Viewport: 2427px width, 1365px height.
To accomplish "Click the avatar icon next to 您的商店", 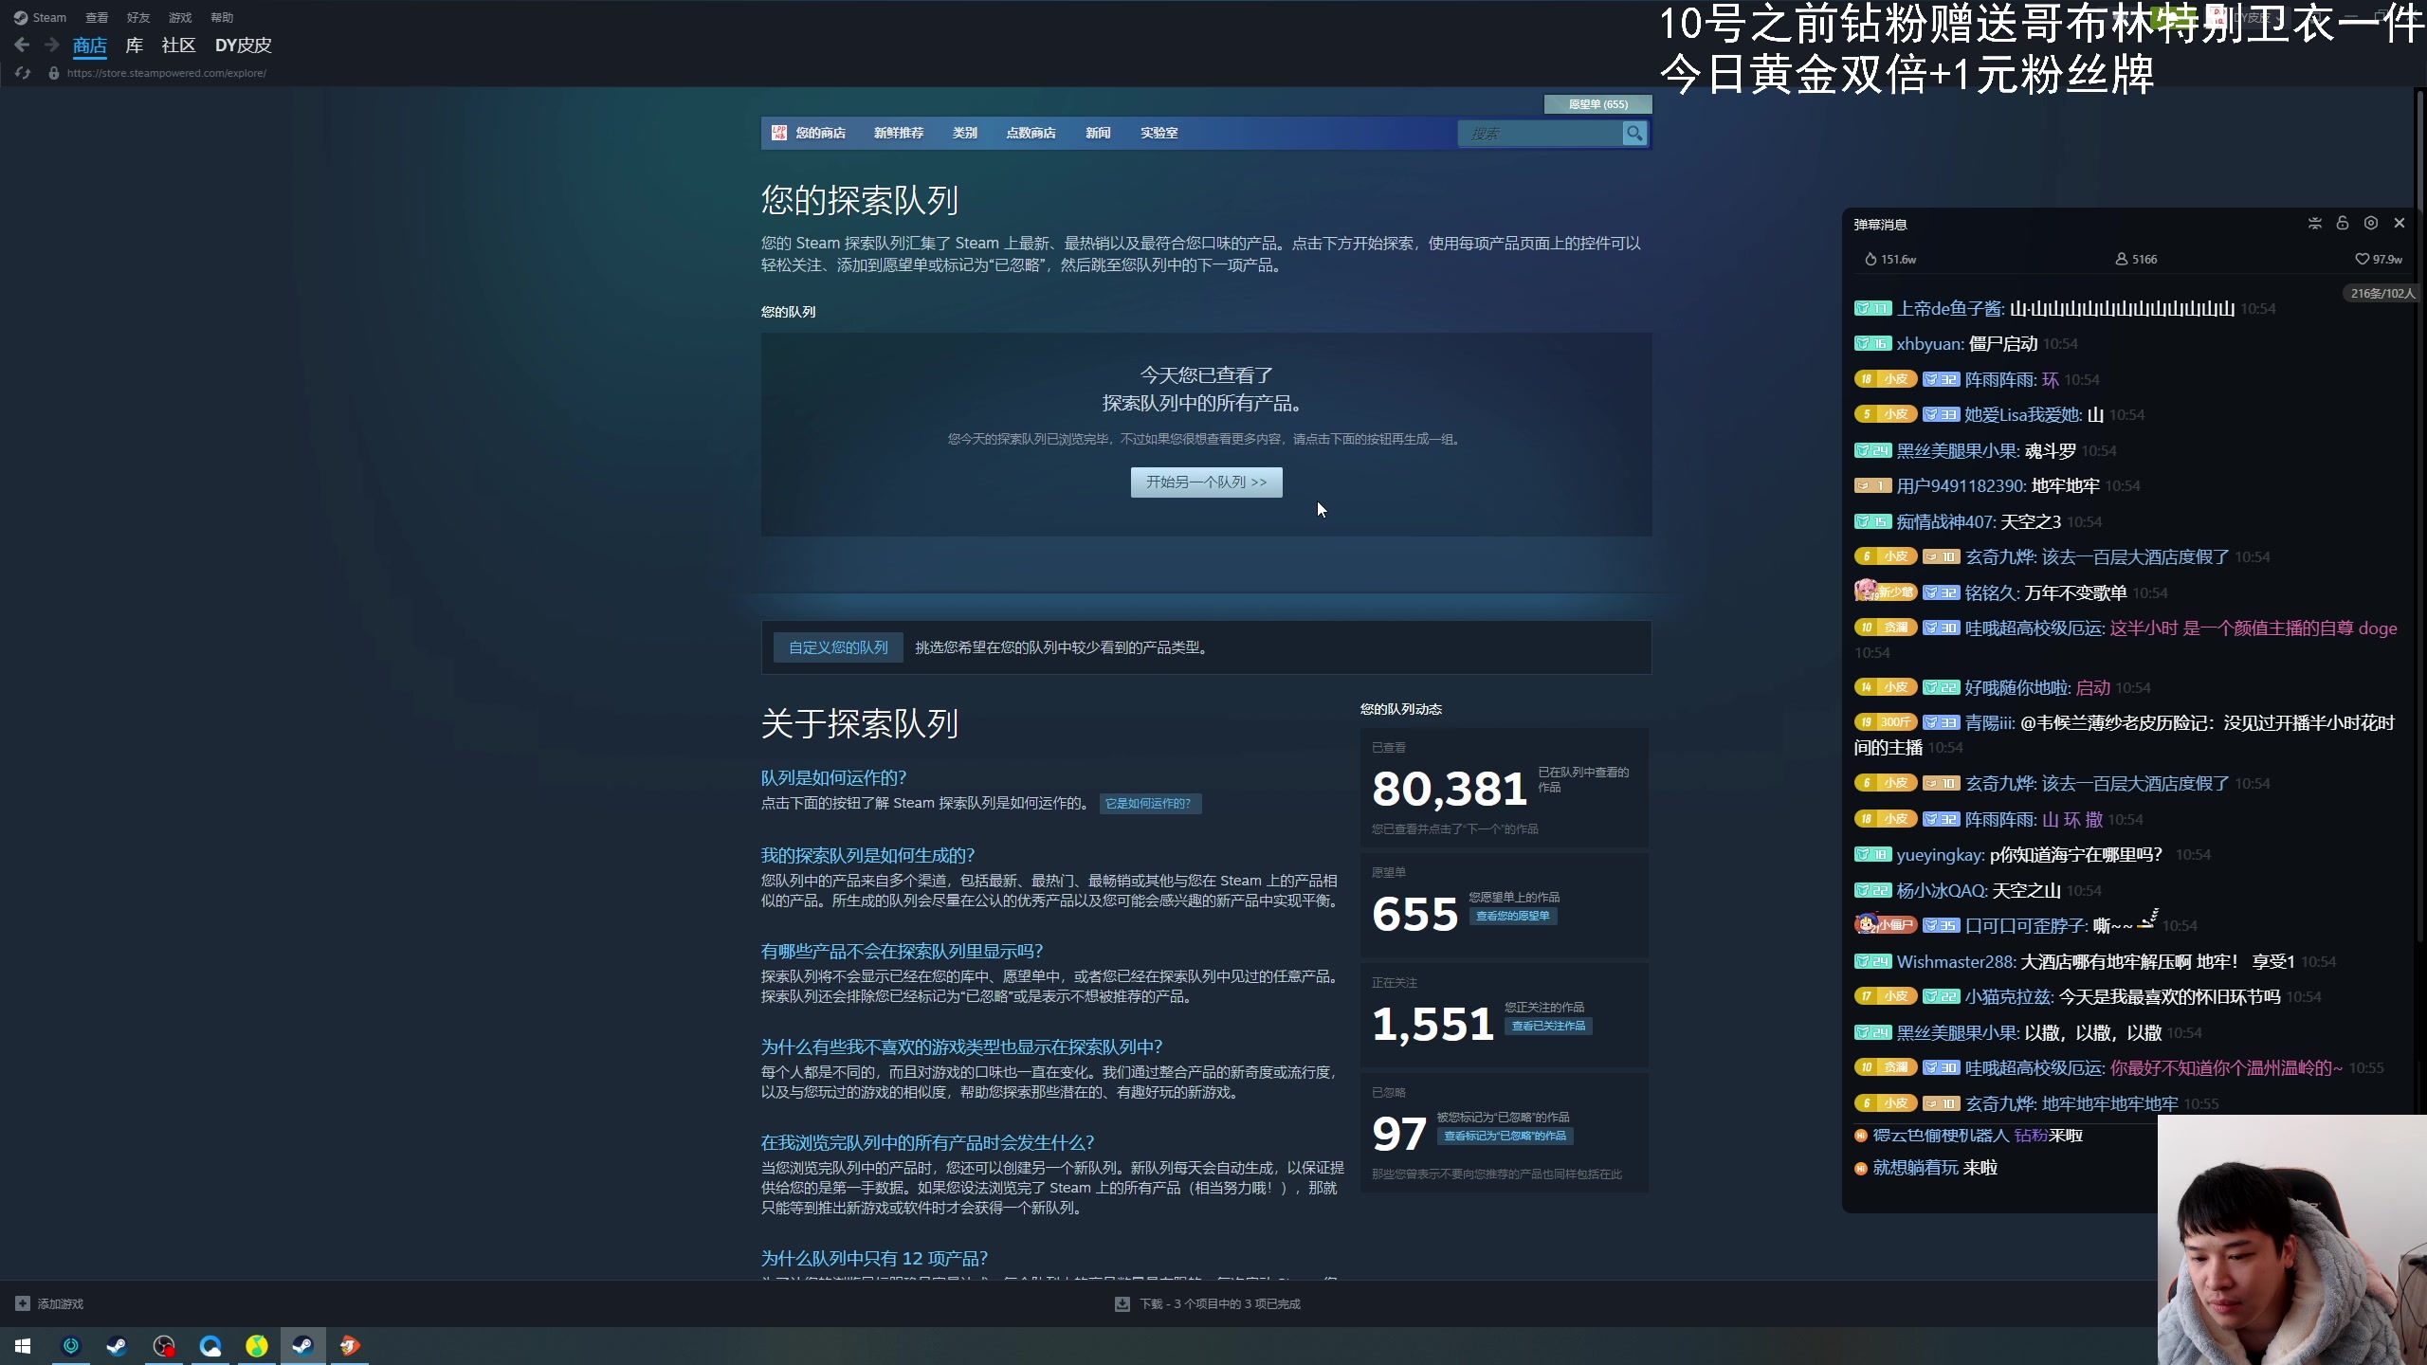I will (x=779, y=133).
